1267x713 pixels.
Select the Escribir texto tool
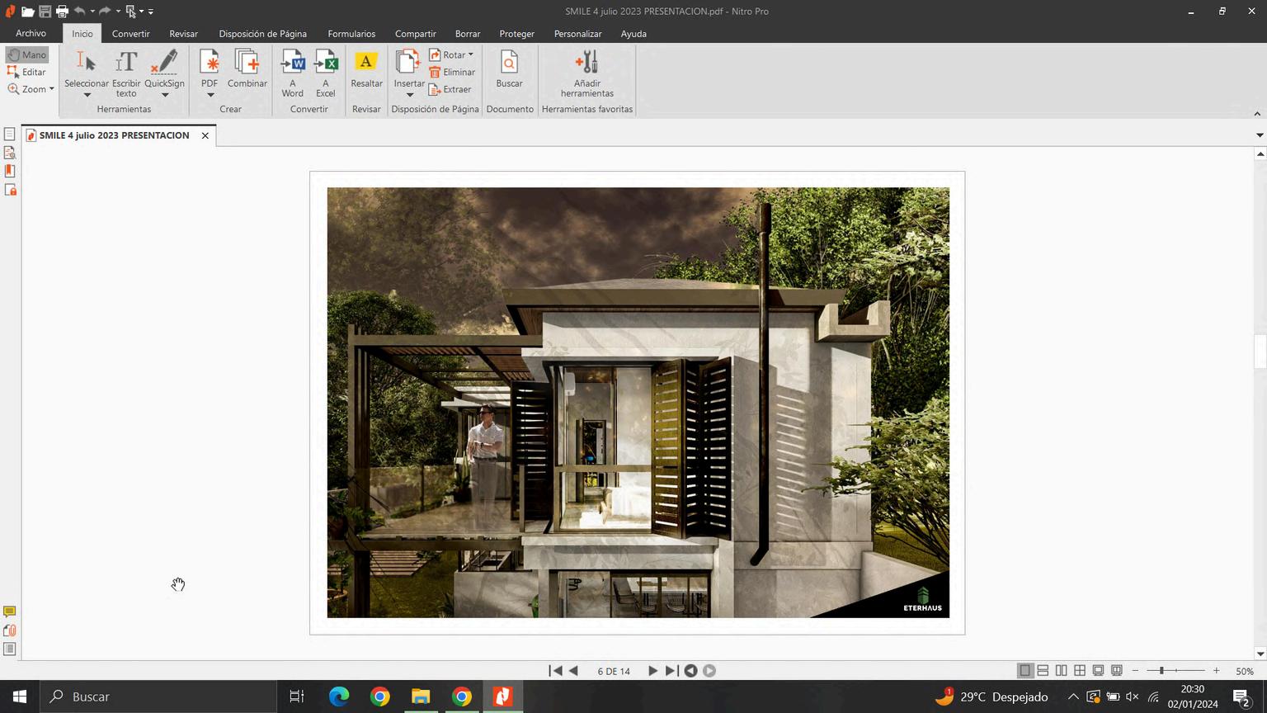126,63
